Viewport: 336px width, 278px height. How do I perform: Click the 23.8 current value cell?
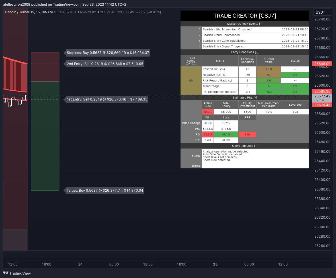point(269,69)
